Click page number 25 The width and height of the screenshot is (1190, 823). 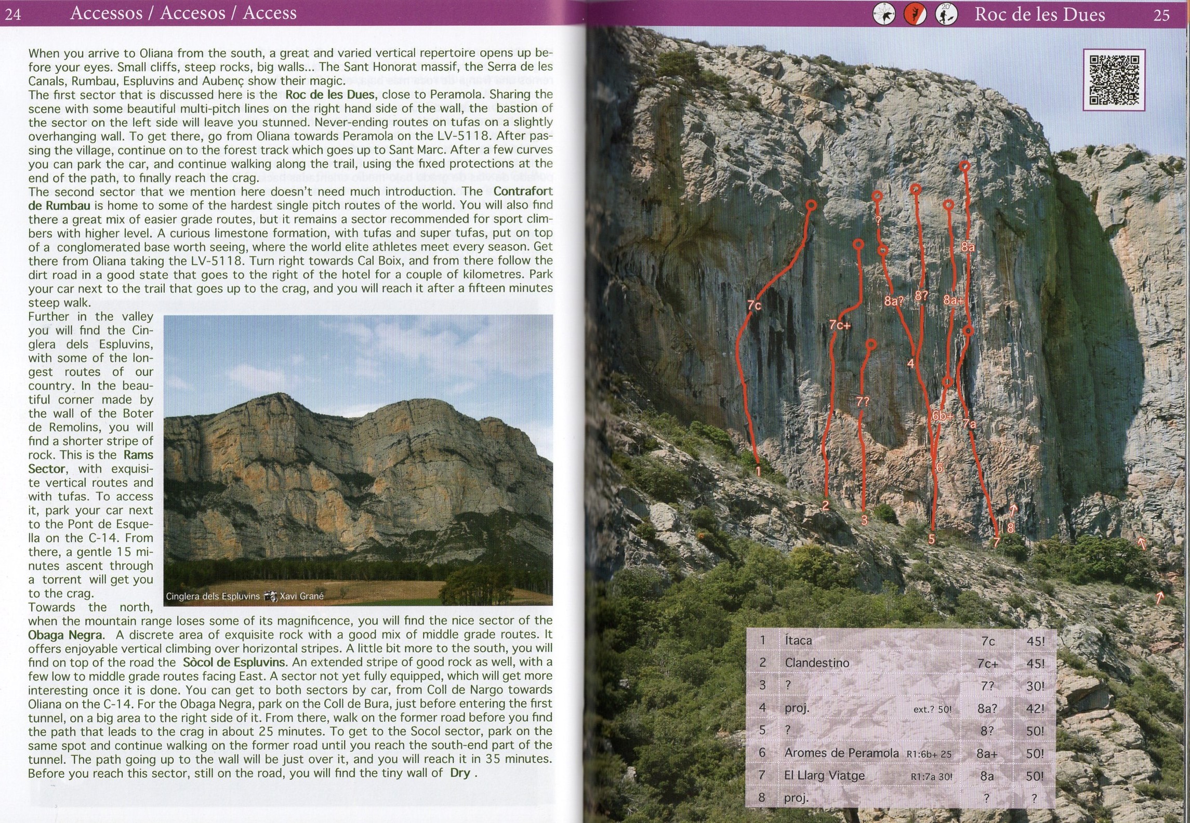(1161, 15)
